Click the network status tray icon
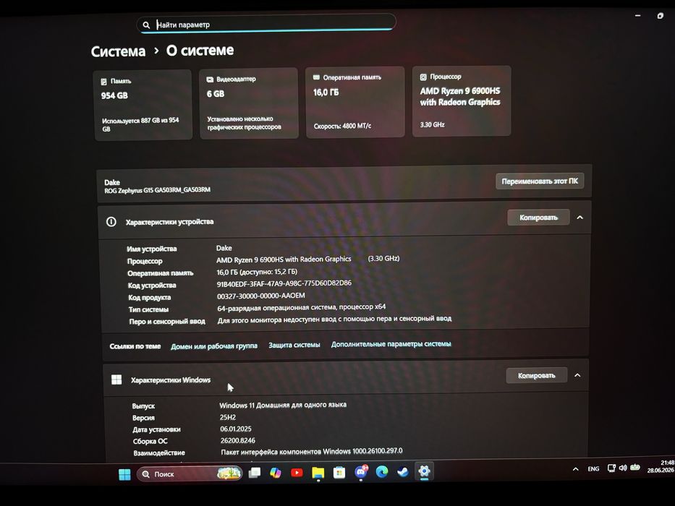This screenshot has height=506, width=675. click(x=611, y=468)
